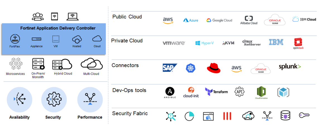
Task: Click the 'Security Fabric' label
Action: pyautogui.click(x=130, y=114)
